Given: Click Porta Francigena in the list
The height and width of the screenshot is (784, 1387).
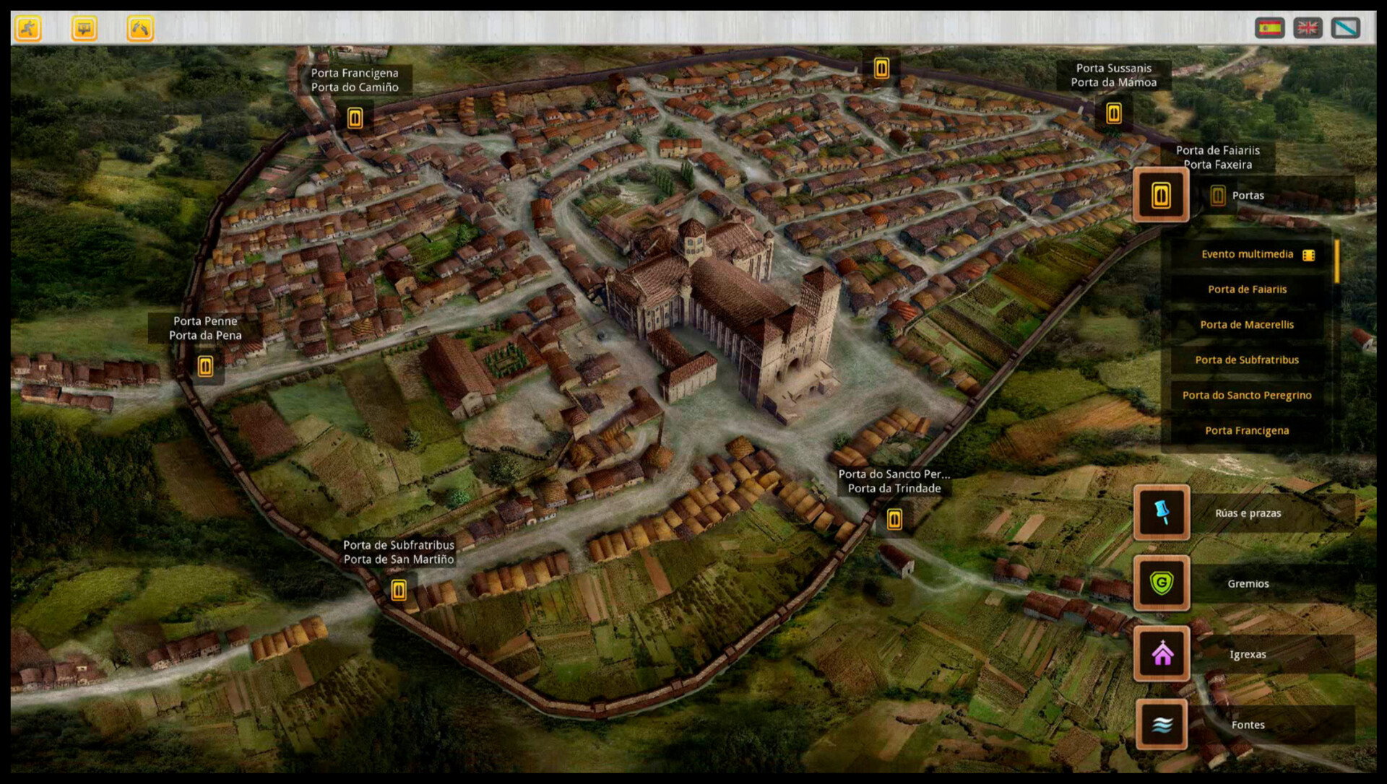Looking at the screenshot, I should point(1247,431).
